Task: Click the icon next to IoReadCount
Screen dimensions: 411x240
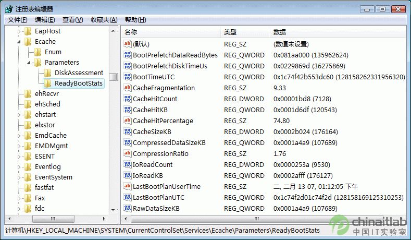Action: click(128, 164)
